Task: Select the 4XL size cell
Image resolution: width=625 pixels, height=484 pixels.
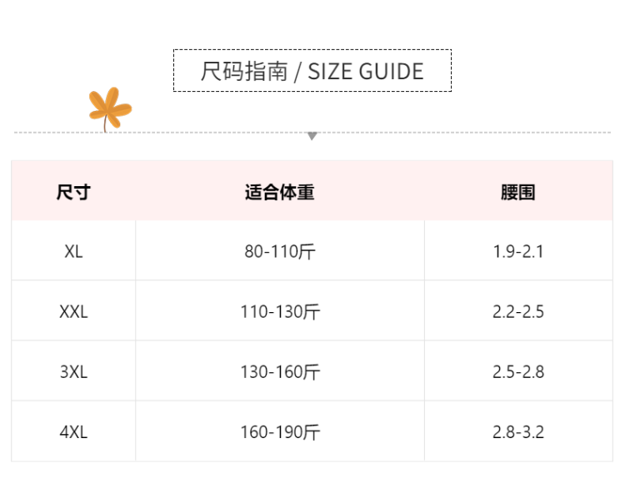Action: coord(73,432)
